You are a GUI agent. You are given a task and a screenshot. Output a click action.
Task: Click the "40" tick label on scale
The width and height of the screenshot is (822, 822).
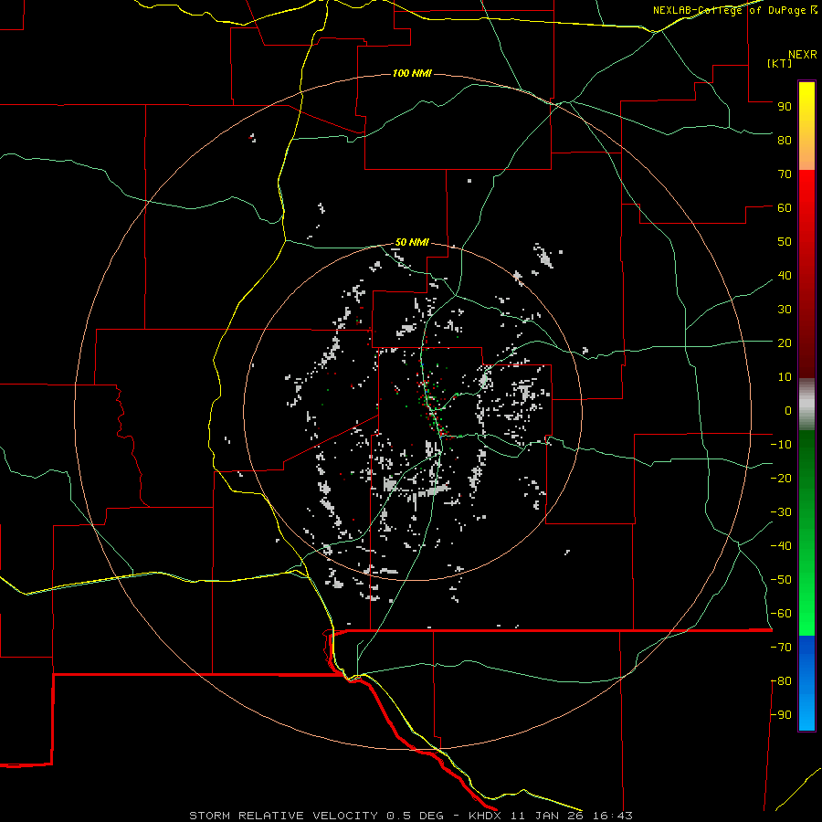[785, 275]
